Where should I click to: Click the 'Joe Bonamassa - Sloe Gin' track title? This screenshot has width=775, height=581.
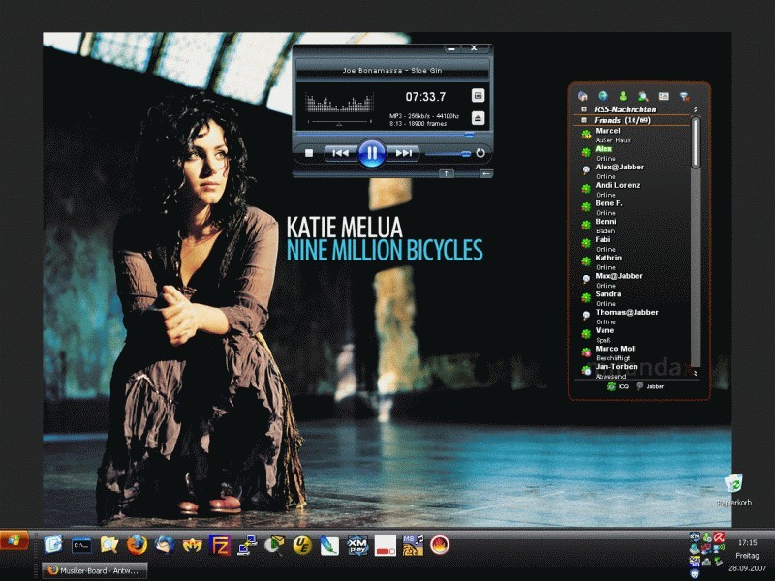[392, 70]
